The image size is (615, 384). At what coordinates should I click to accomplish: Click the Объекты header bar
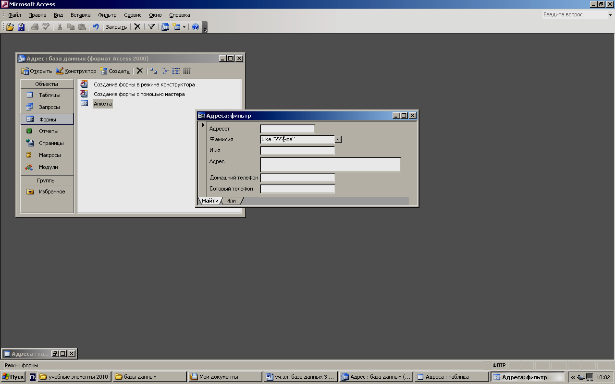47,84
